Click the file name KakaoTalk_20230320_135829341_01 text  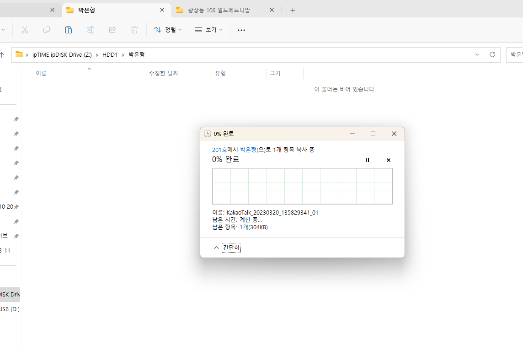272,213
